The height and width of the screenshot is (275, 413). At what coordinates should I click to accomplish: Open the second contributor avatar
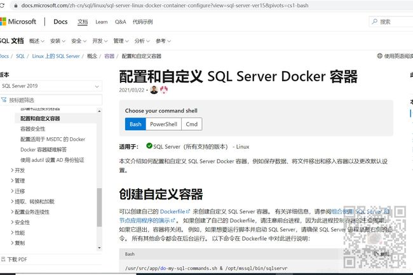click(x=164, y=90)
